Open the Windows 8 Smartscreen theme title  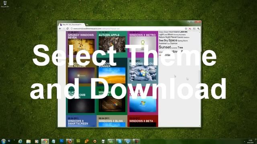[78, 122]
